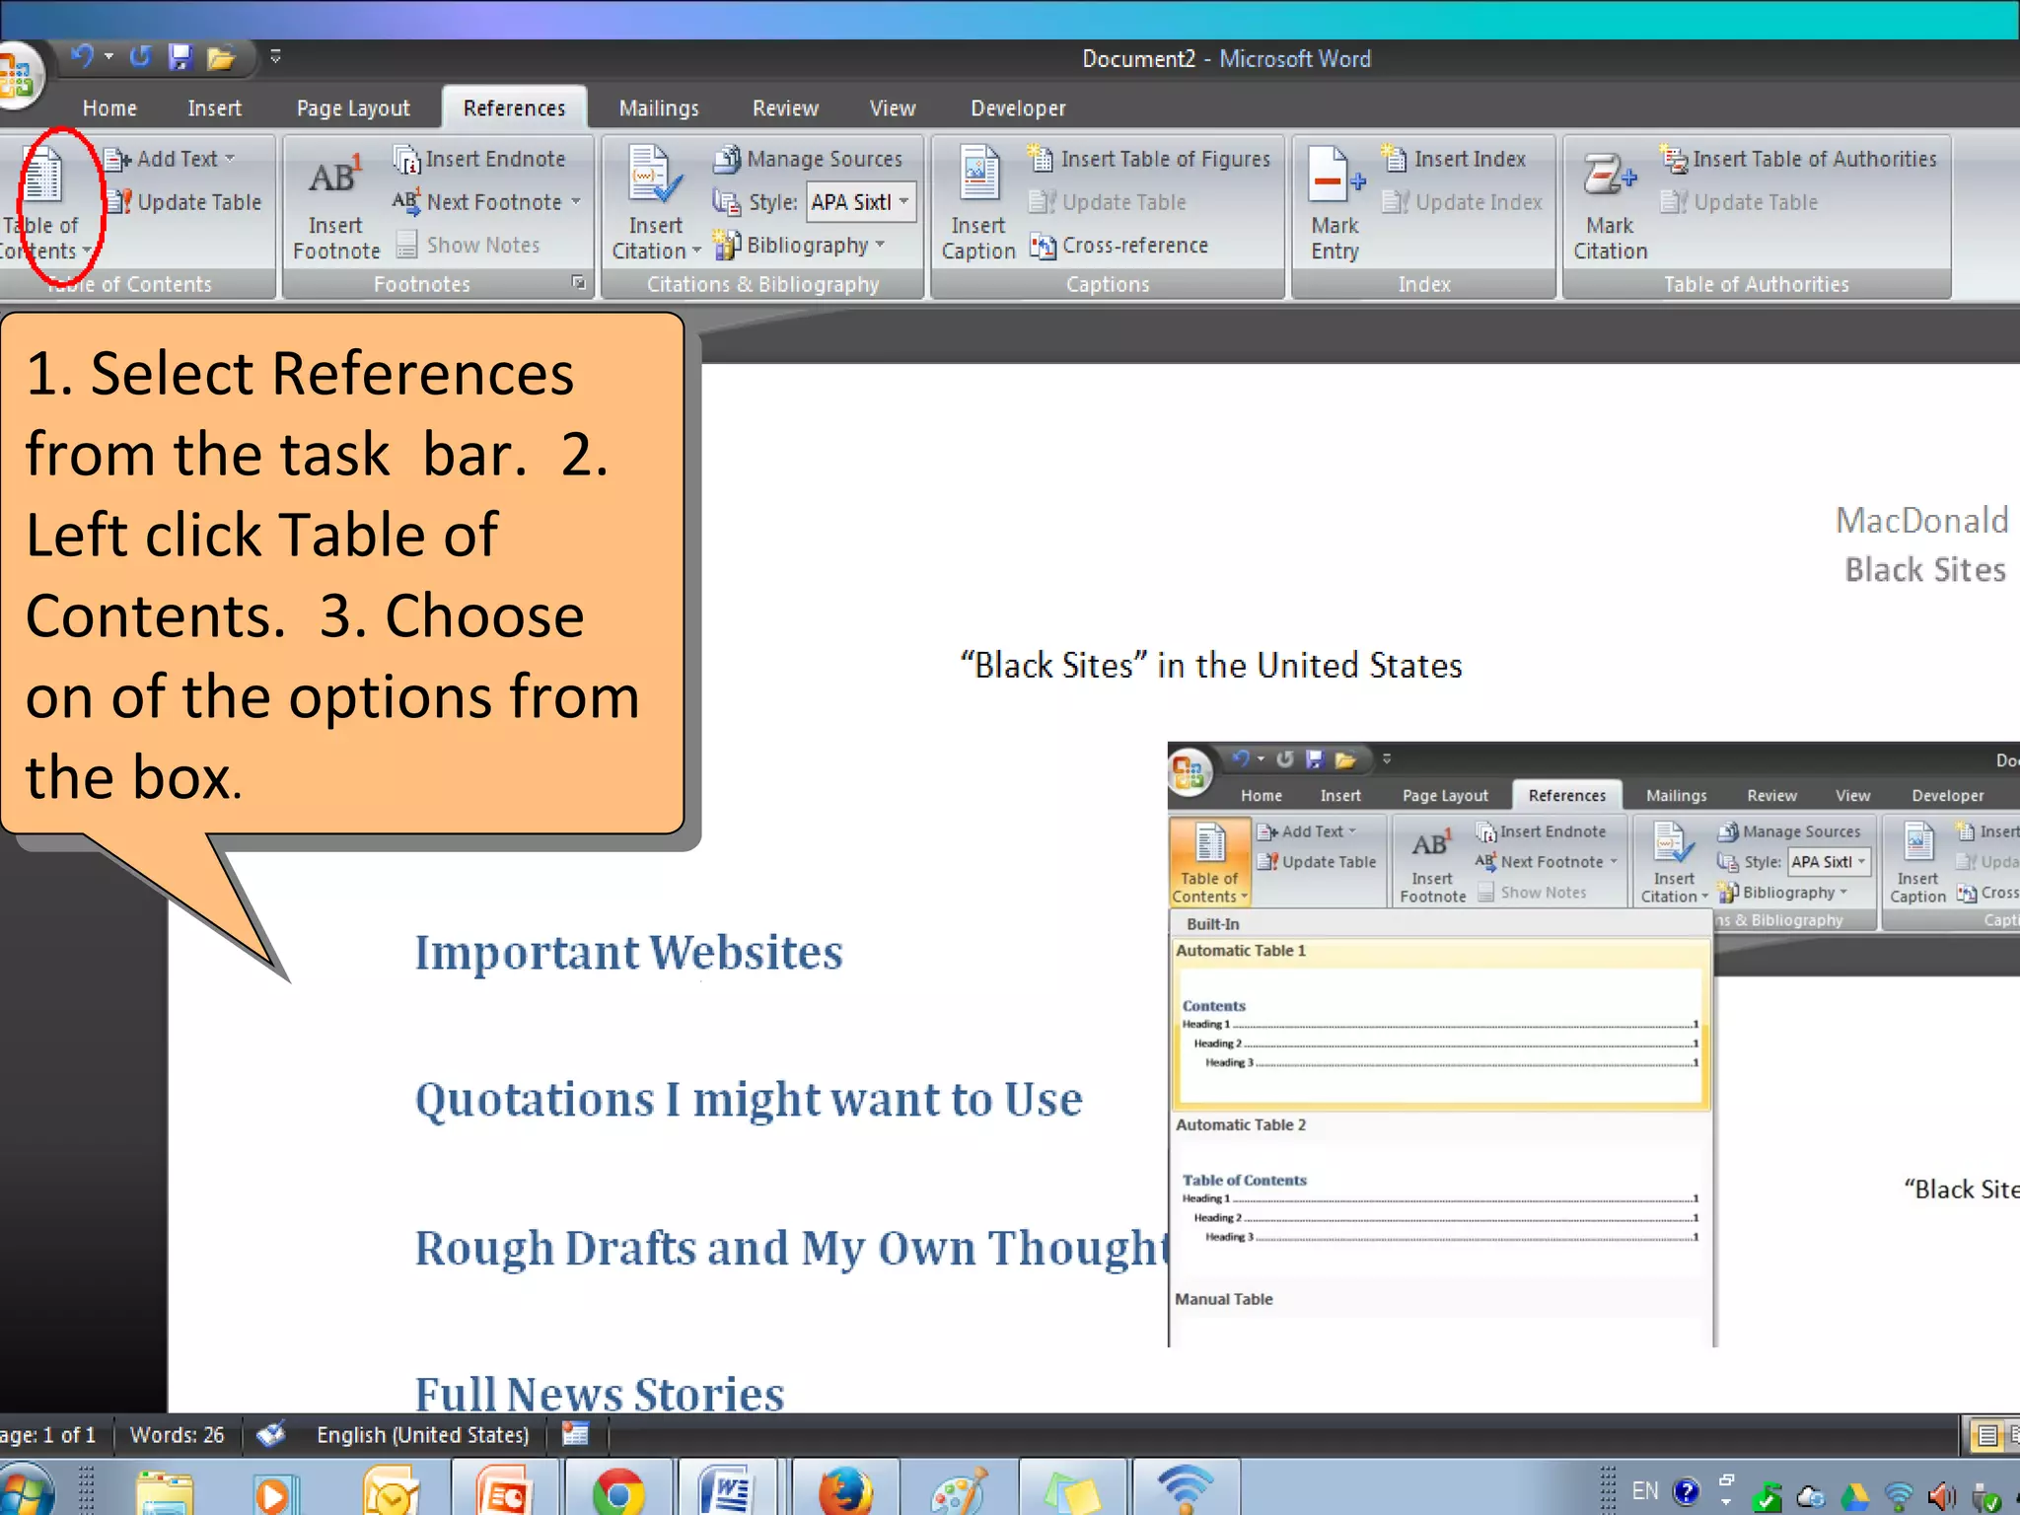Click the Mark Entry button
This screenshot has width=2020, height=1515.
(1335, 204)
